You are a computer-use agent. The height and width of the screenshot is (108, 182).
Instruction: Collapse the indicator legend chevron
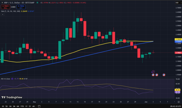tap(3, 14)
